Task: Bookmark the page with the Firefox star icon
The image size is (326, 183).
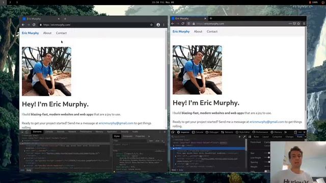Action: tap(298, 23)
